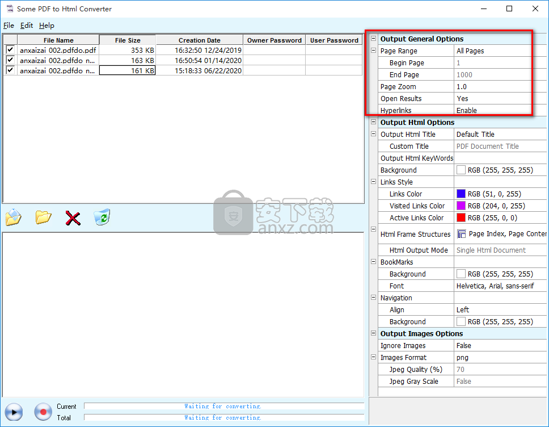
Task: Click the 161 KB file size cell
Action: [128, 70]
